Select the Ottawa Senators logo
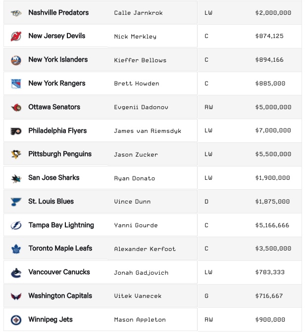The height and width of the screenshot is (334, 307). (16, 108)
